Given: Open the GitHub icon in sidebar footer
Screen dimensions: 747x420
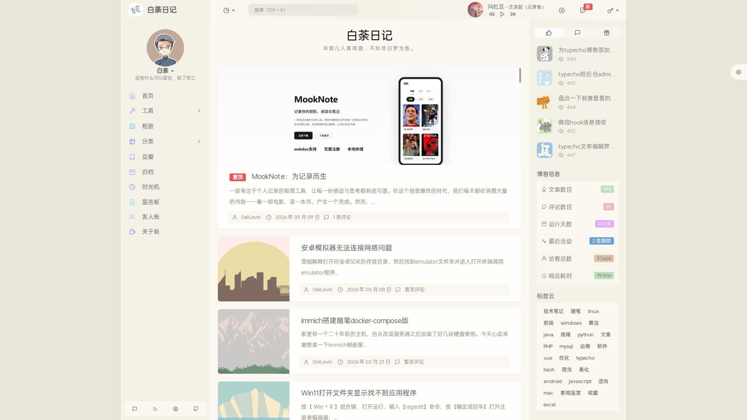Looking at the screenshot, I should tap(196, 409).
